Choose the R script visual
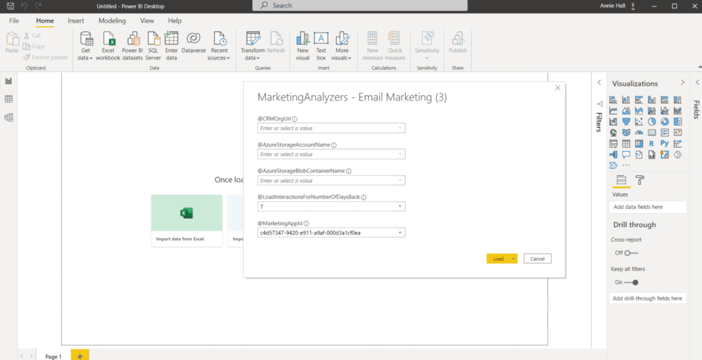The height and width of the screenshot is (360, 702). click(x=652, y=144)
